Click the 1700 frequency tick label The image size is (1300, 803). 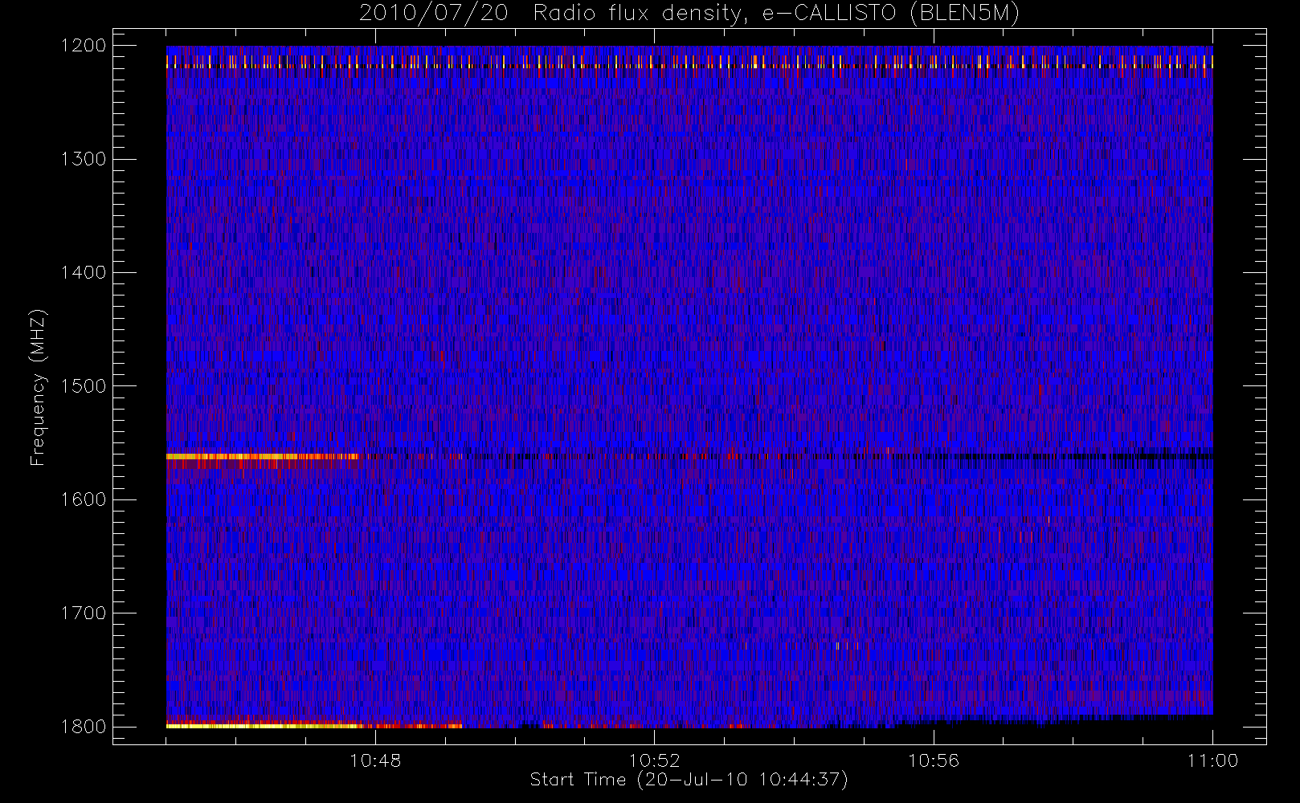click(x=84, y=613)
